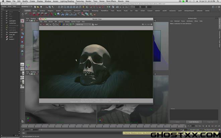The image size is (221, 138).
Task: Open Focus menu in Attribute Editor
Action: click(183, 21)
